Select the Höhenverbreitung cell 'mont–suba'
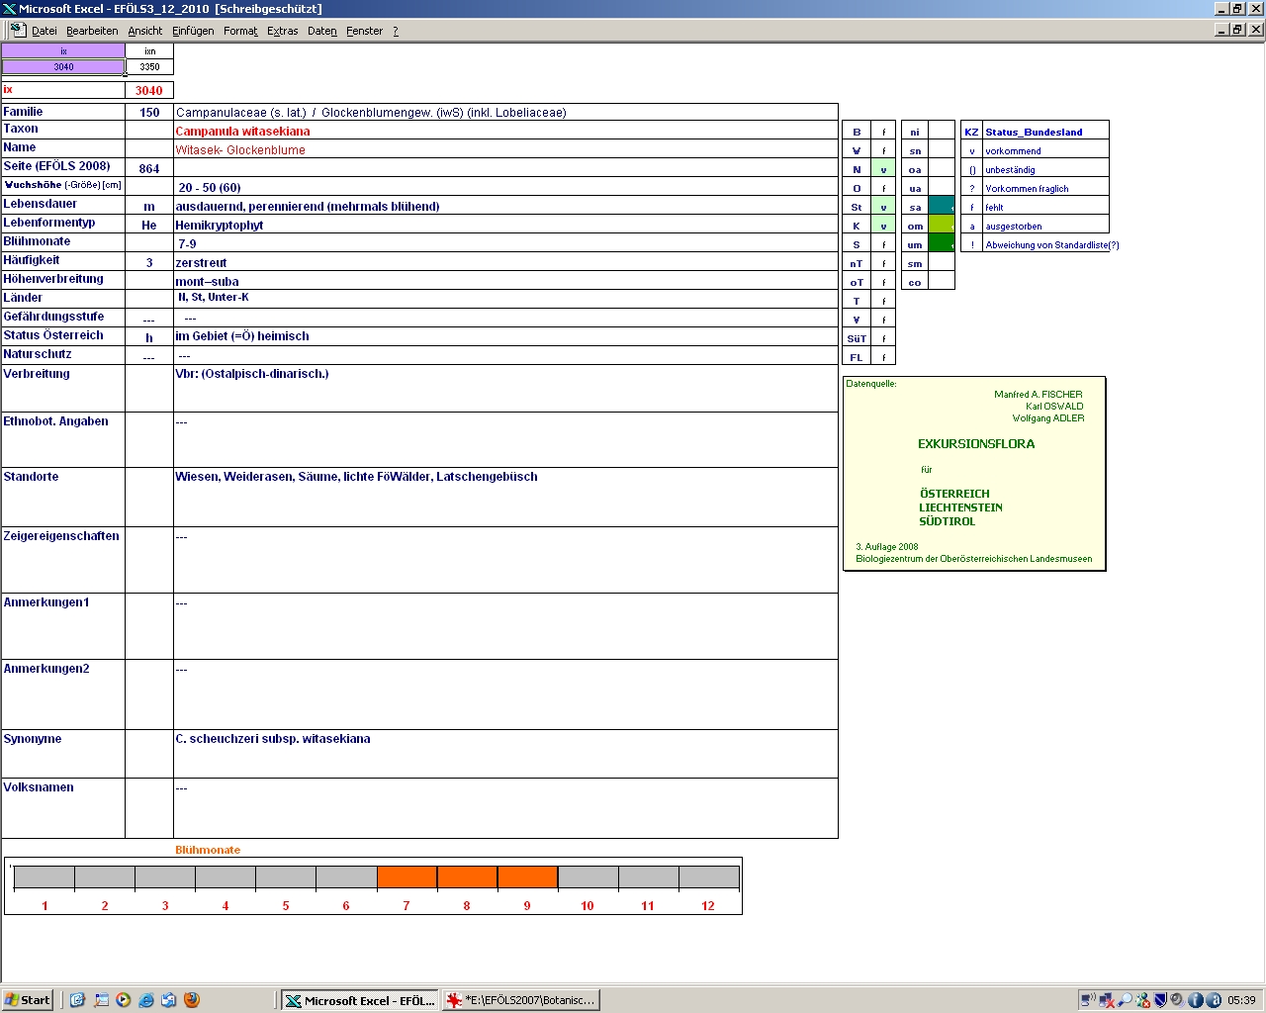 (x=505, y=281)
